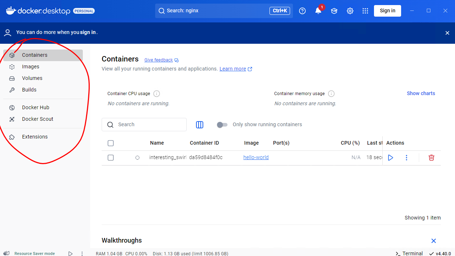The height and width of the screenshot is (256, 455).
Task: Click the Sign in button
Action: pos(388,11)
